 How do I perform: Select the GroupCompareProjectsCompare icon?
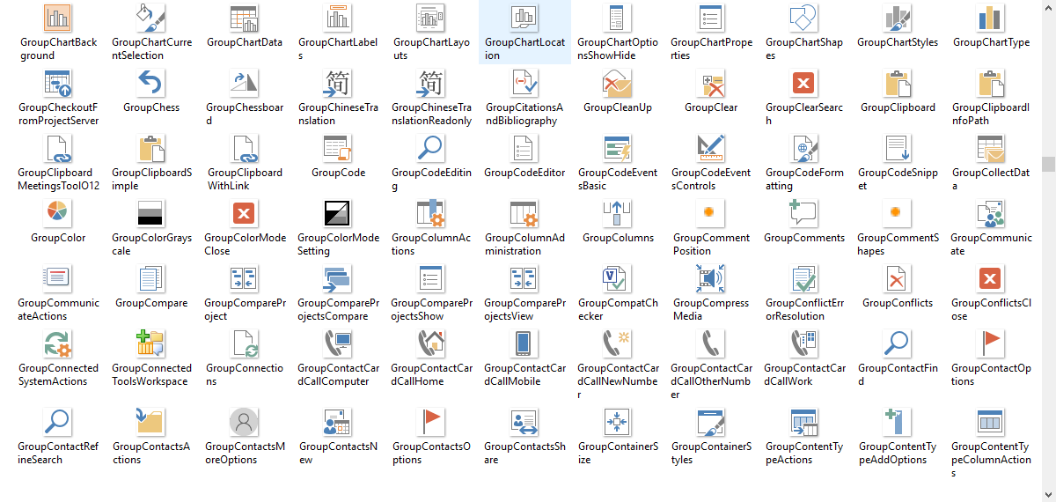pyautogui.click(x=338, y=279)
